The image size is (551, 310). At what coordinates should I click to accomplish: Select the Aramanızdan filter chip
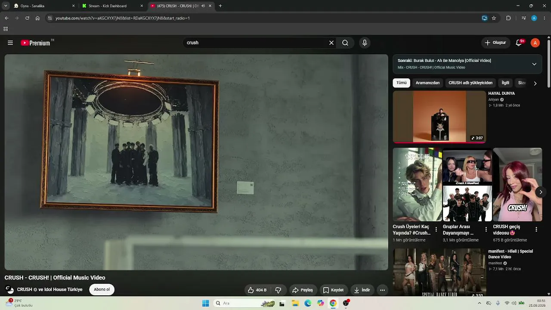point(427,83)
